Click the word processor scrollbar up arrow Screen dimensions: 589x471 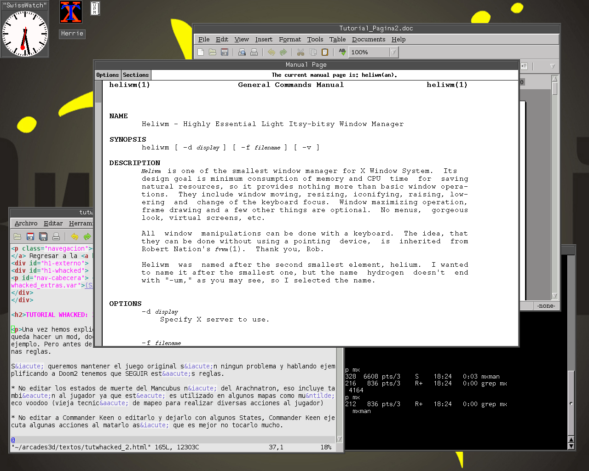click(554, 79)
